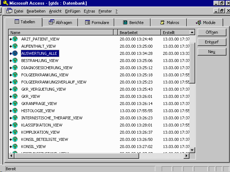Click the icon next to HISTOLOGIE_VIEW
230x172 pixels.
click(15, 111)
